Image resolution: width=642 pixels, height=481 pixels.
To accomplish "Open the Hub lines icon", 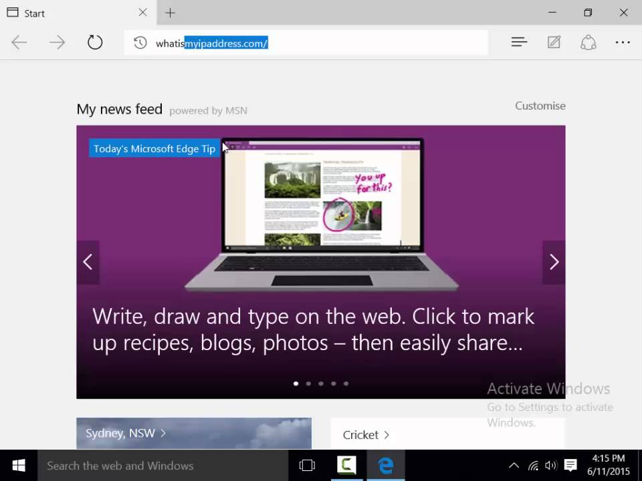I will tap(519, 42).
